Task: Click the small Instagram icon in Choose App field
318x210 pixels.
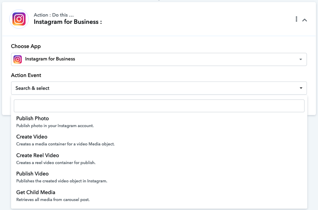Action: (18, 59)
